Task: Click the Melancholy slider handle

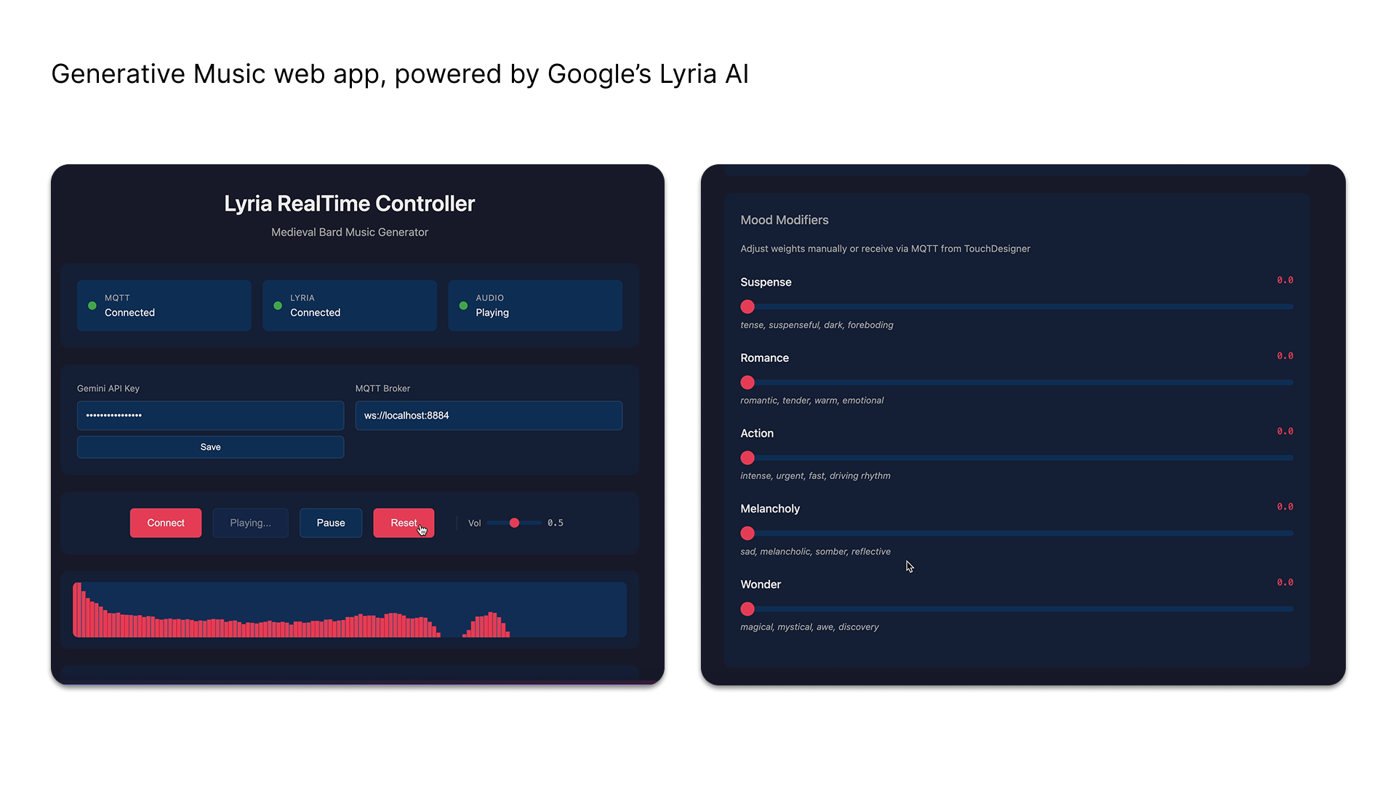Action: pos(747,534)
